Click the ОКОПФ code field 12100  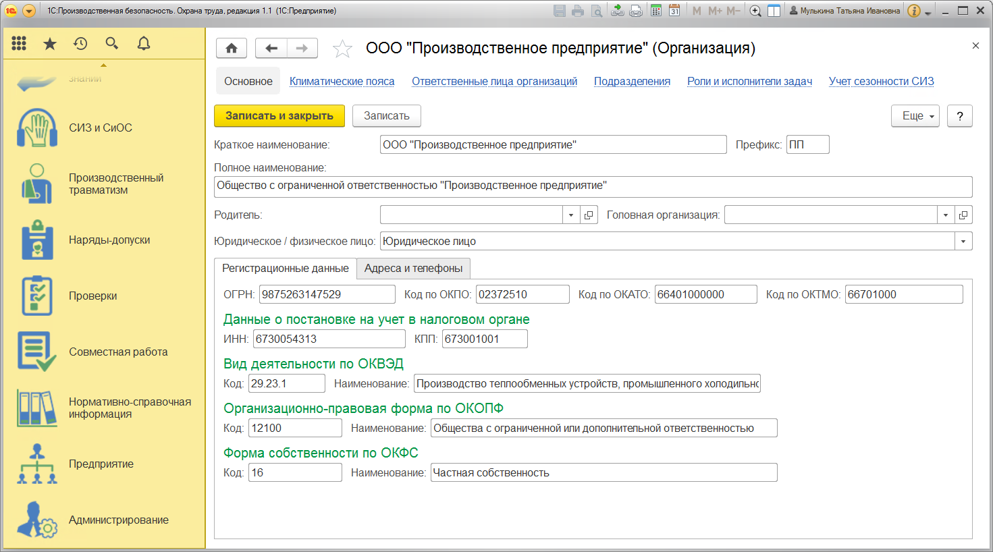point(295,429)
